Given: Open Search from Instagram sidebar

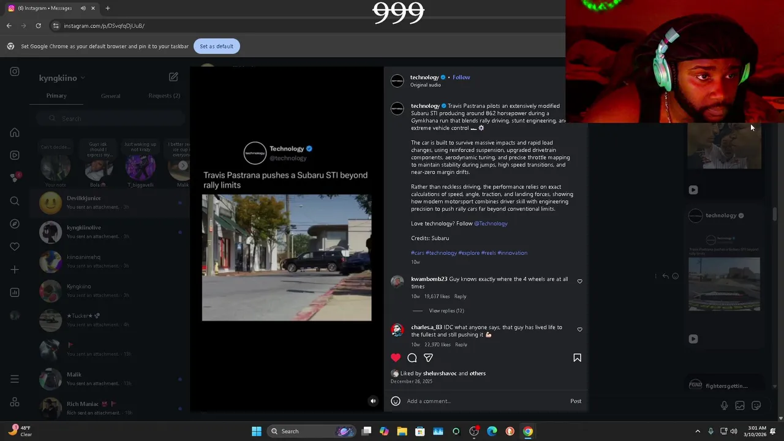Looking at the screenshot, I should point(15,201).
